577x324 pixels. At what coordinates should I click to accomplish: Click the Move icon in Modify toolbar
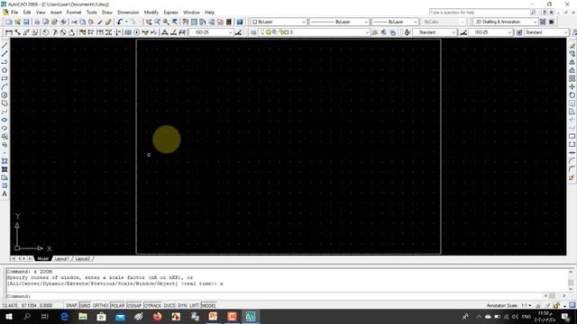tap(572, 87)
